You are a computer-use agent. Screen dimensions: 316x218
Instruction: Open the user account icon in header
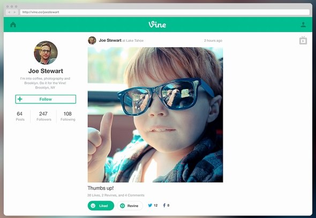(303, 25)
